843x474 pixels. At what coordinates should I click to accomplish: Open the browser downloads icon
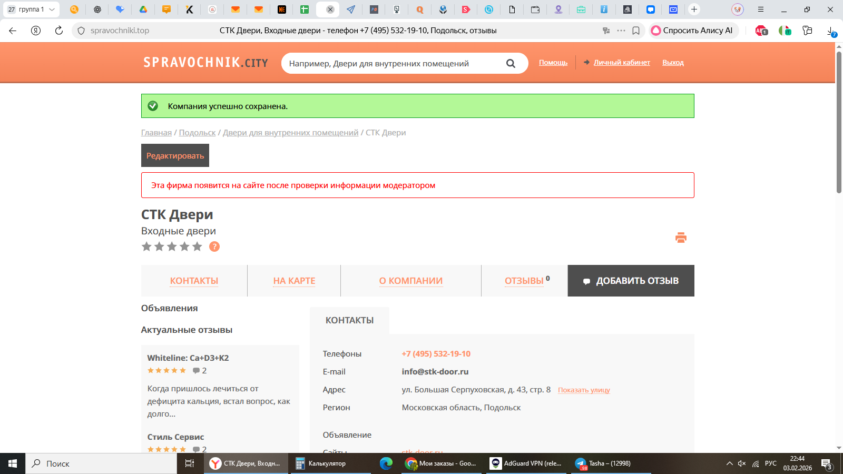[831, 31]
